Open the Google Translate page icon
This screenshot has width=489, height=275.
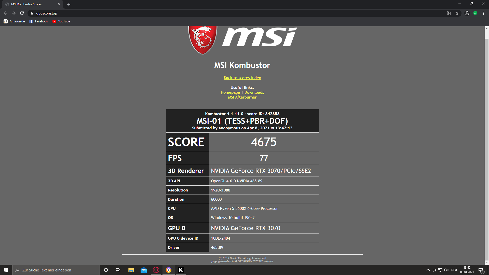[449, 13]
